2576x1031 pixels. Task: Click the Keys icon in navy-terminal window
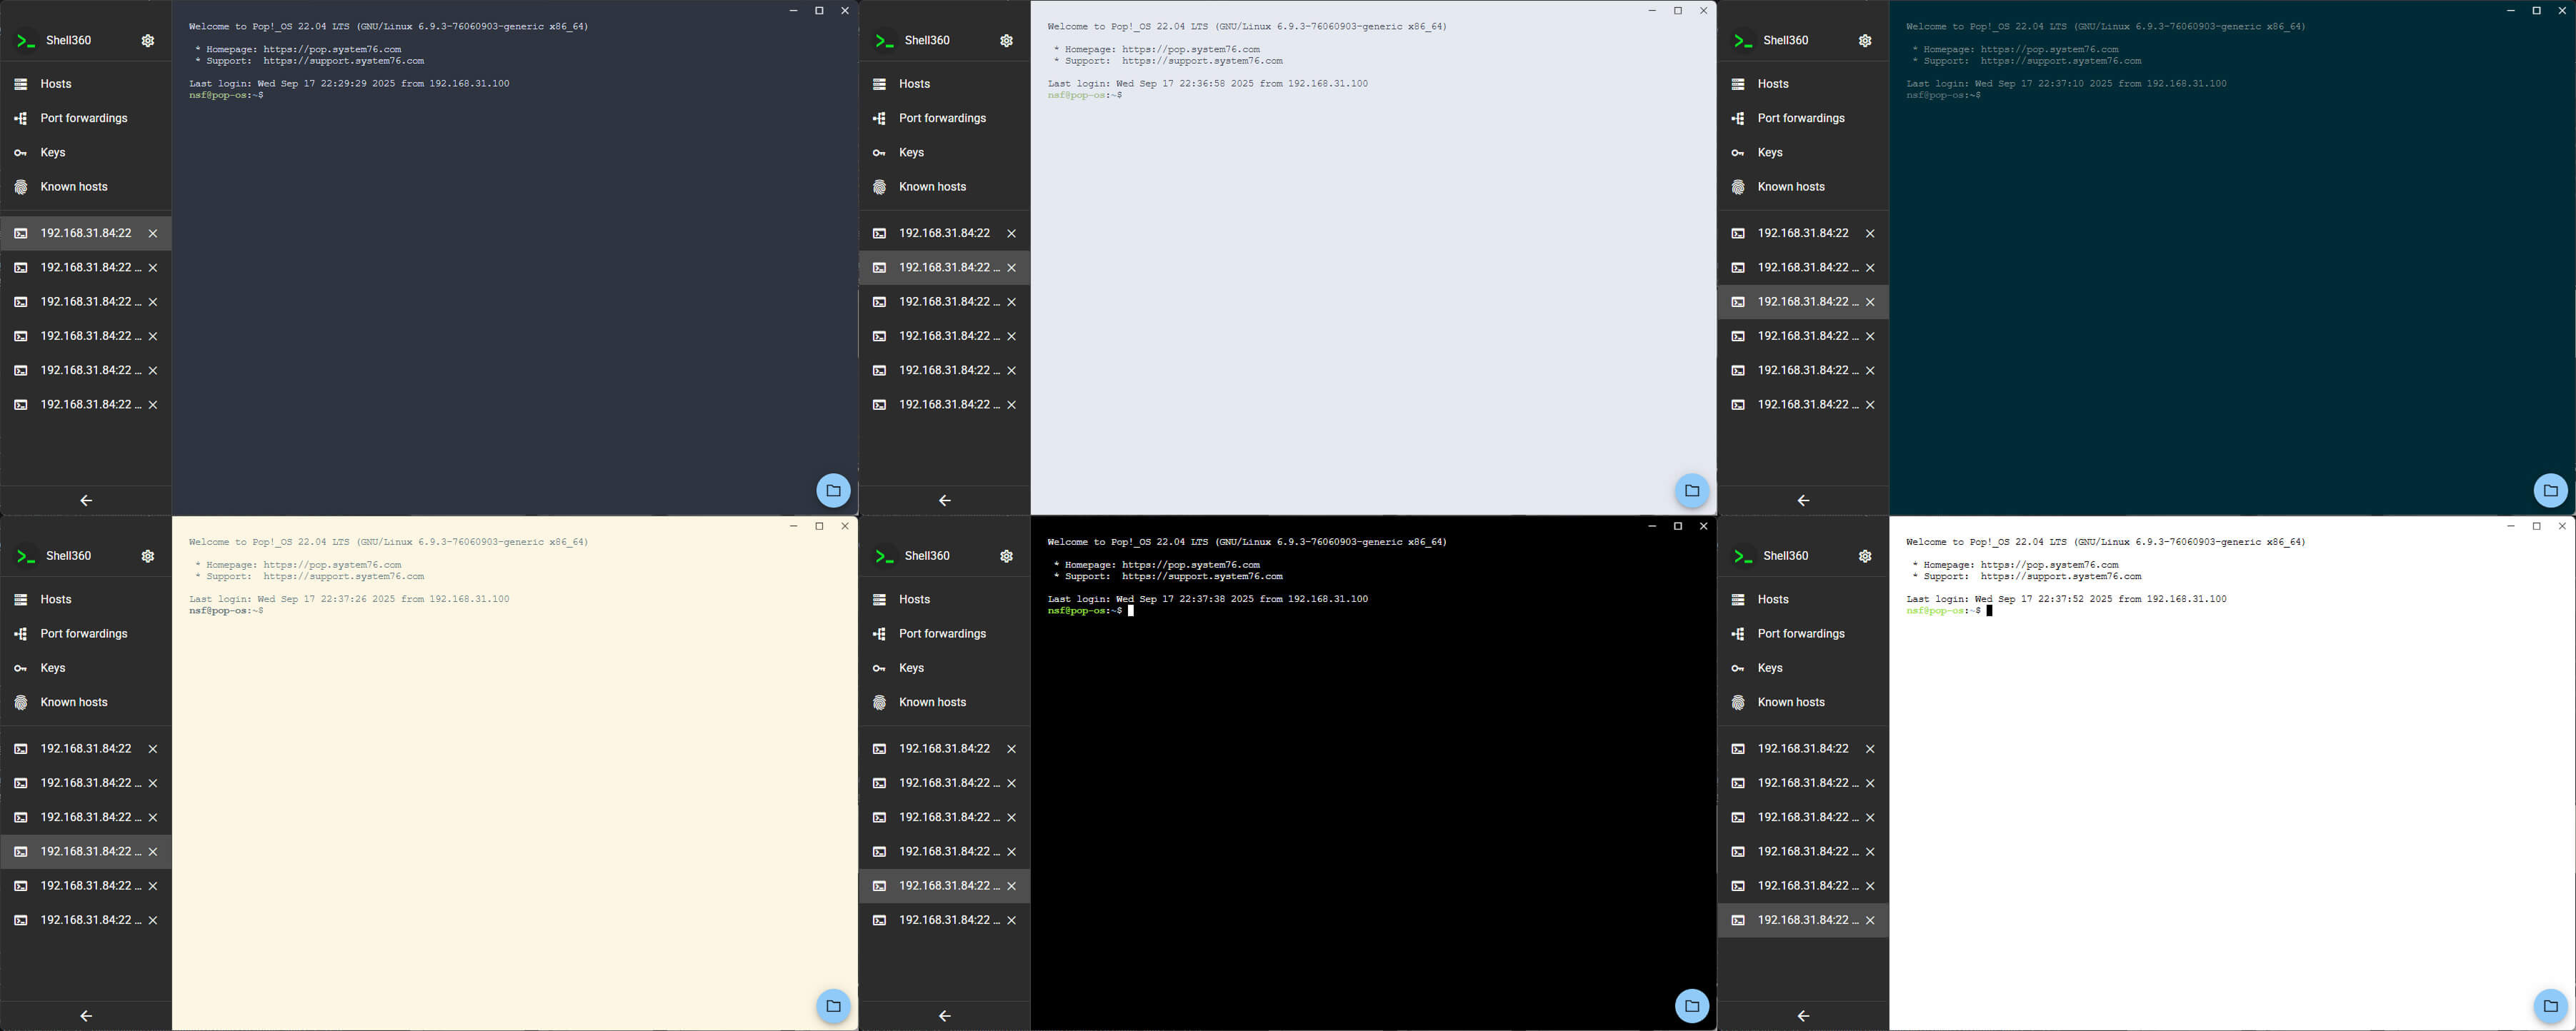(x=21, y=153)
